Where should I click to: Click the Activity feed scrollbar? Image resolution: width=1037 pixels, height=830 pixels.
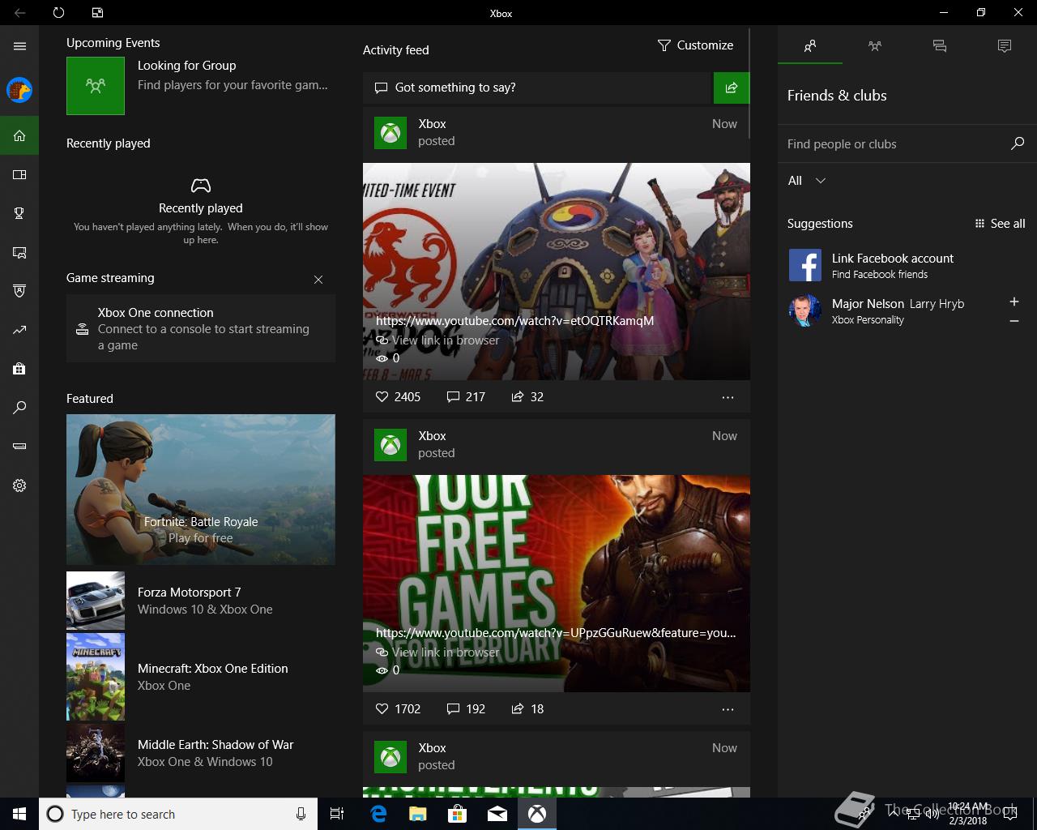[x=750, y=83]
